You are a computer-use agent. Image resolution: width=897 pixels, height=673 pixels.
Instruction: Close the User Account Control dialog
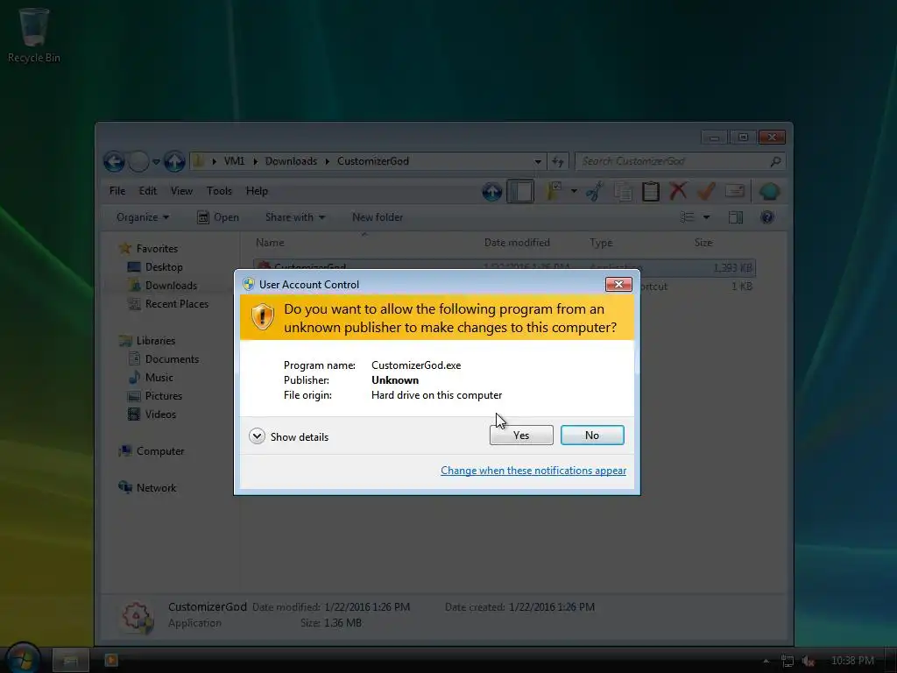(618, 285)
